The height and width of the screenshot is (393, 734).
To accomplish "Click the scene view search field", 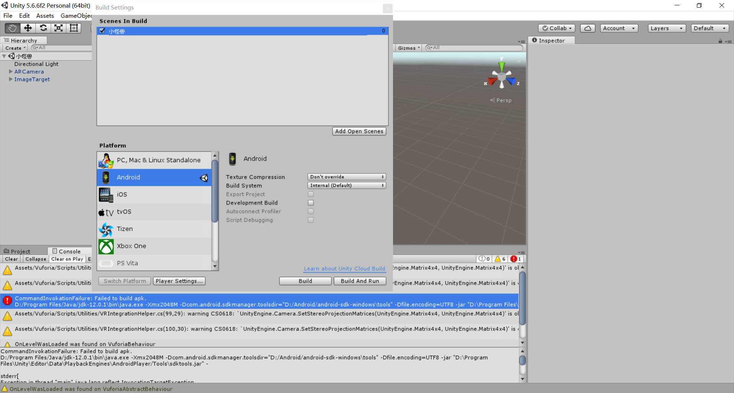I will [474, 48].
